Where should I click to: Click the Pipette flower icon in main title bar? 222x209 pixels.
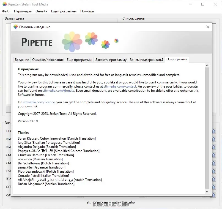pyautogui.click(x=5, y=4)
